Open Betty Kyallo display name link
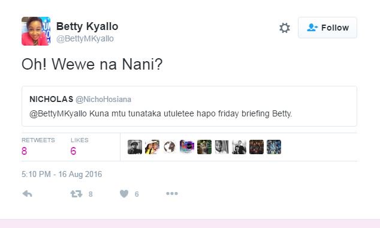The height and width of the screenshot is (228, 380). click(88, 26)
